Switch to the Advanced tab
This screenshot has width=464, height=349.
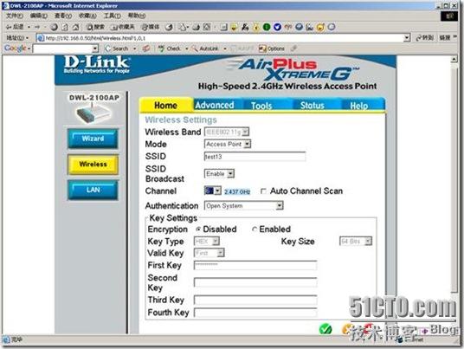pos(215,105)
